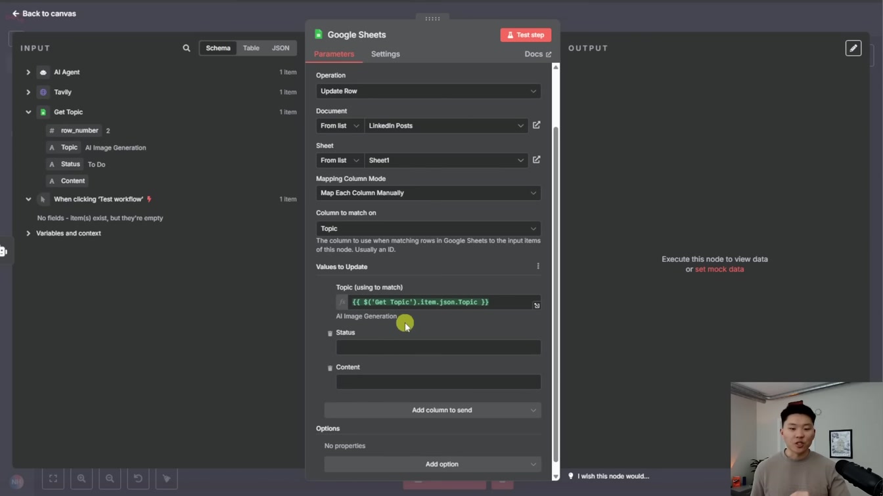
Task: Open the Docs link
Action: [x=537, y=54]
